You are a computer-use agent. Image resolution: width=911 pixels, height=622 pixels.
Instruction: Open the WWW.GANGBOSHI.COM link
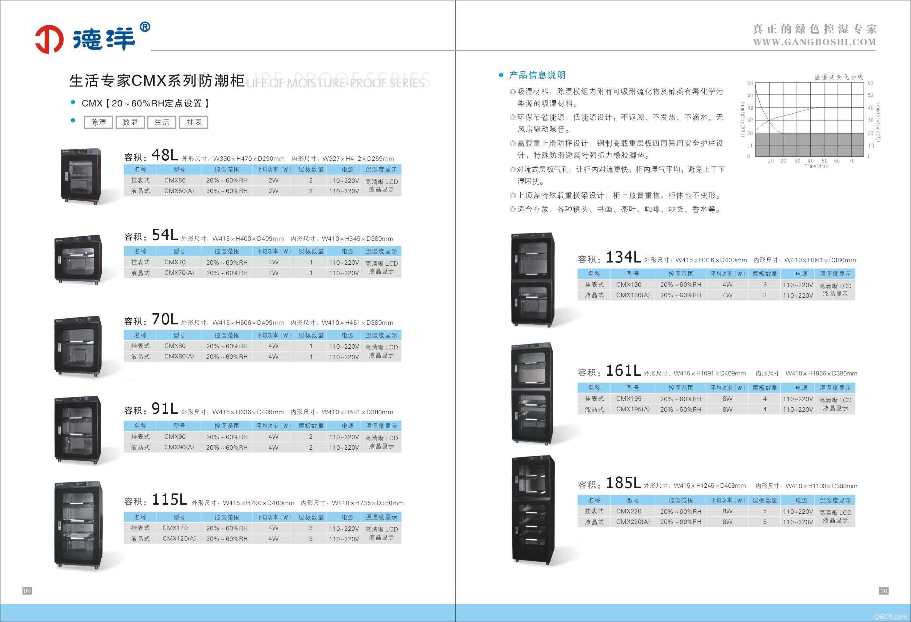pyautogui.click(x=815, y=42)
